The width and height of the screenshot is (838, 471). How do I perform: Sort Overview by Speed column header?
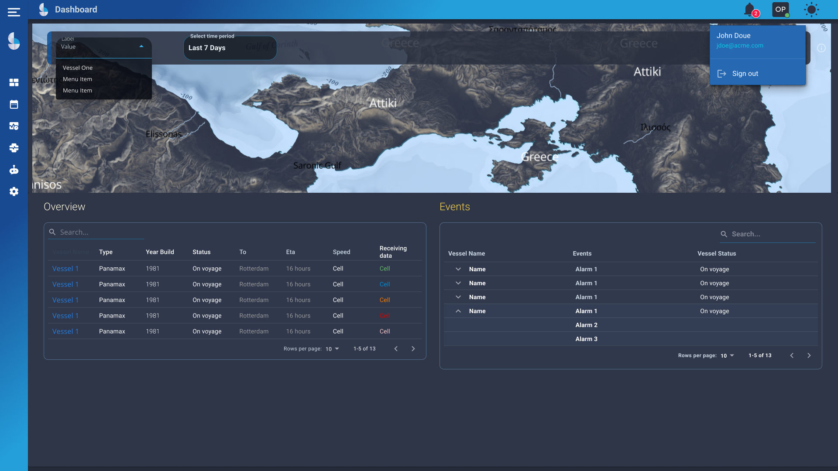pyautogui.click(x=341, y=252)
